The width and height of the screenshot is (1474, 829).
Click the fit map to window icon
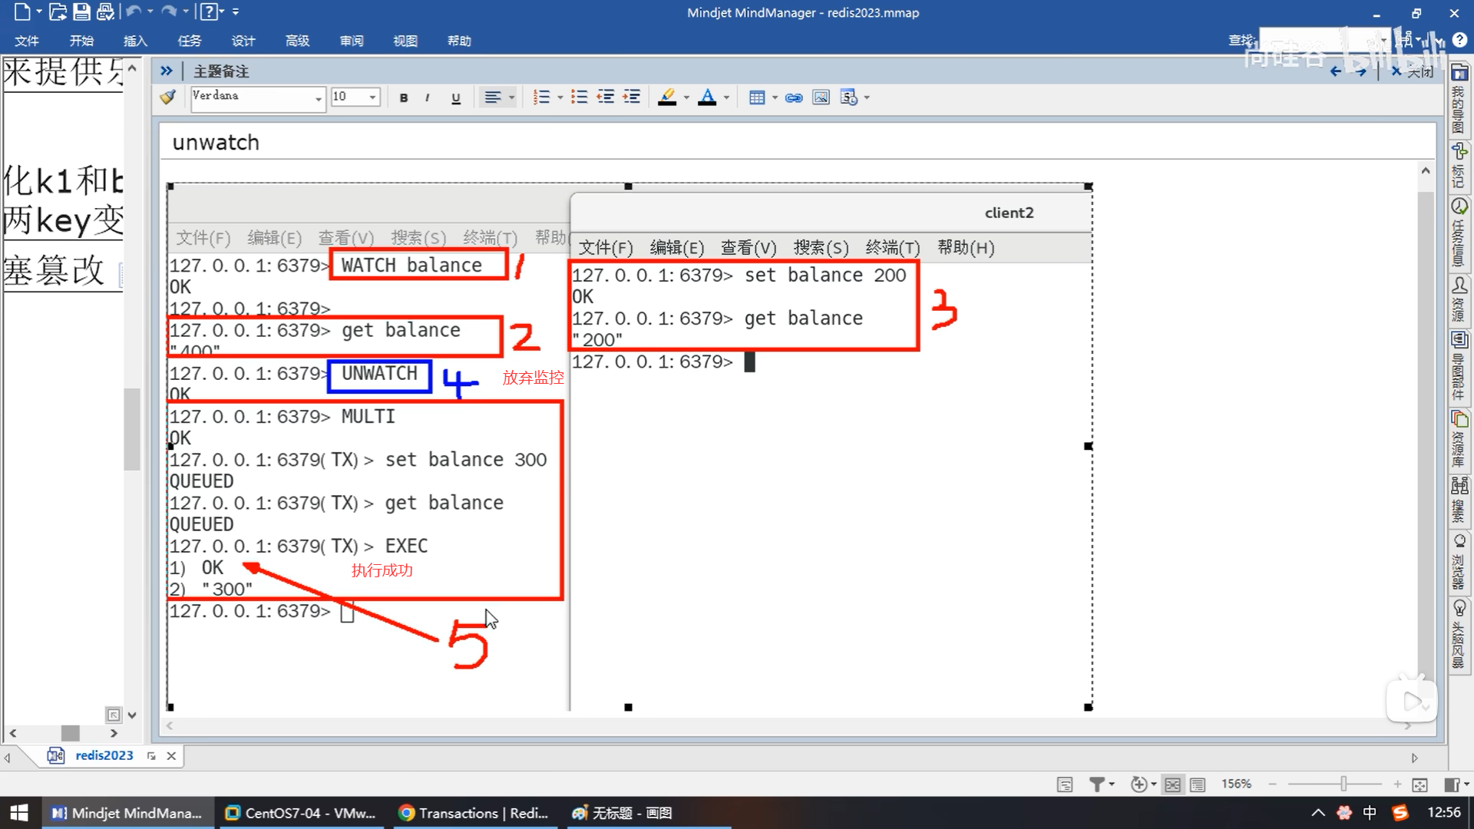pos(1419,784)
